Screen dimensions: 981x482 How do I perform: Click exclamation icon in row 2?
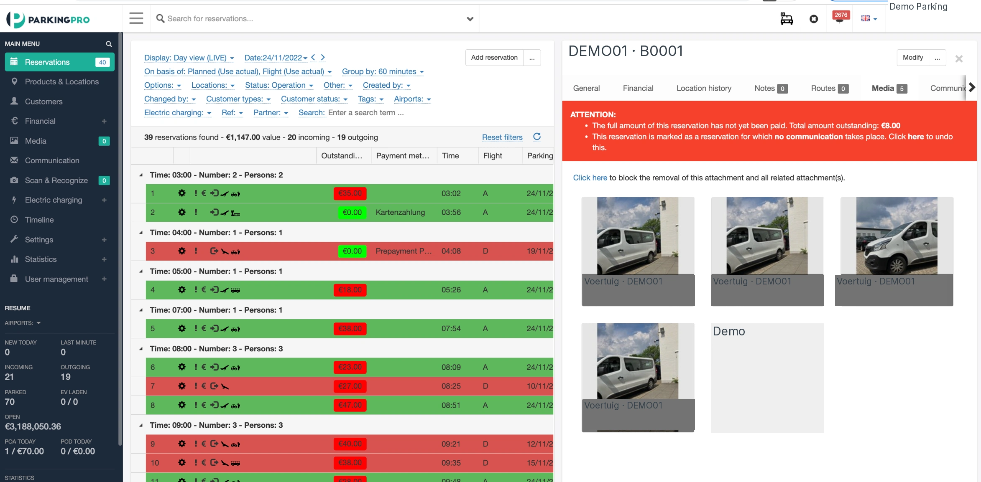point(196,212)
